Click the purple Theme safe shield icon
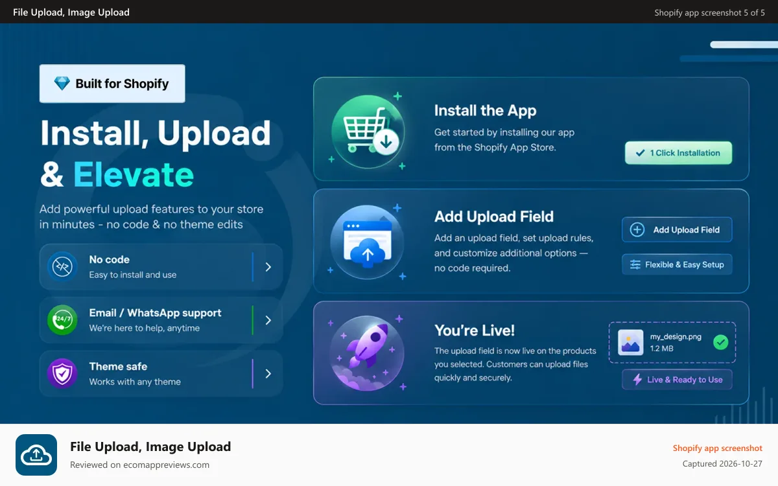This screenshot has height=486, width=778. click(62, 373)
